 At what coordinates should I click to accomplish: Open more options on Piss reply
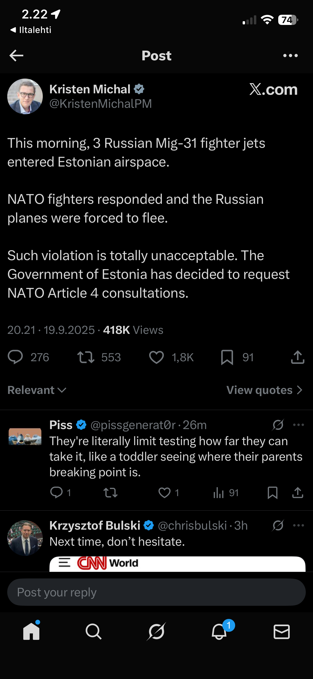[299, 425]
